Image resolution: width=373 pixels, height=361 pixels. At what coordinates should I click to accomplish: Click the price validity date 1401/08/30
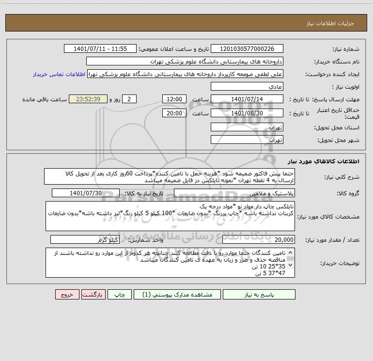[x=247, y=113]
